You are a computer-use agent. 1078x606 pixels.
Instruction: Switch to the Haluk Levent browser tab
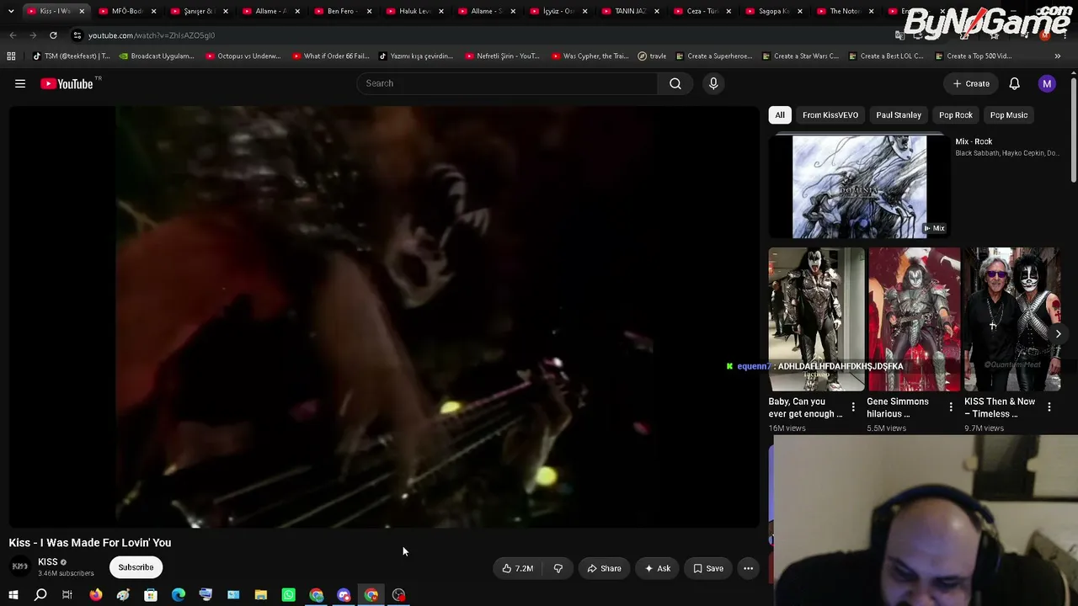coord(414,11)
